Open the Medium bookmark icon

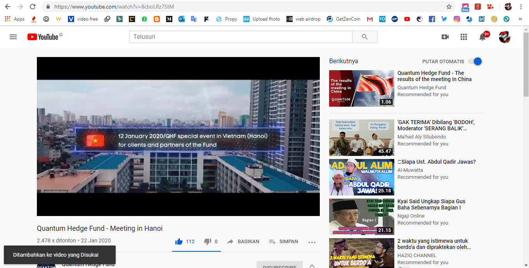pyautogui.click(x=169, y=19)
